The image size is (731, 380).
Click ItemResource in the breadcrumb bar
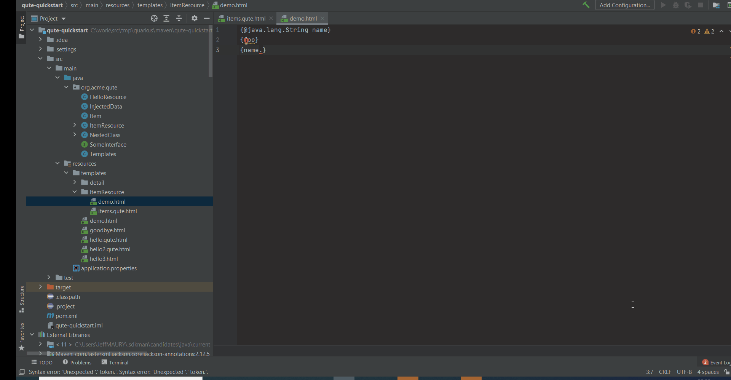click(x=187, y=5)
